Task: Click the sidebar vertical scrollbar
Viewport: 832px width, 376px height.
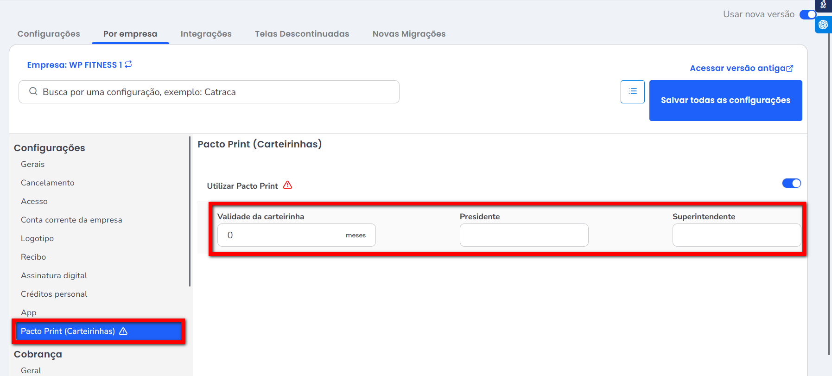Action: click(190, 211)
